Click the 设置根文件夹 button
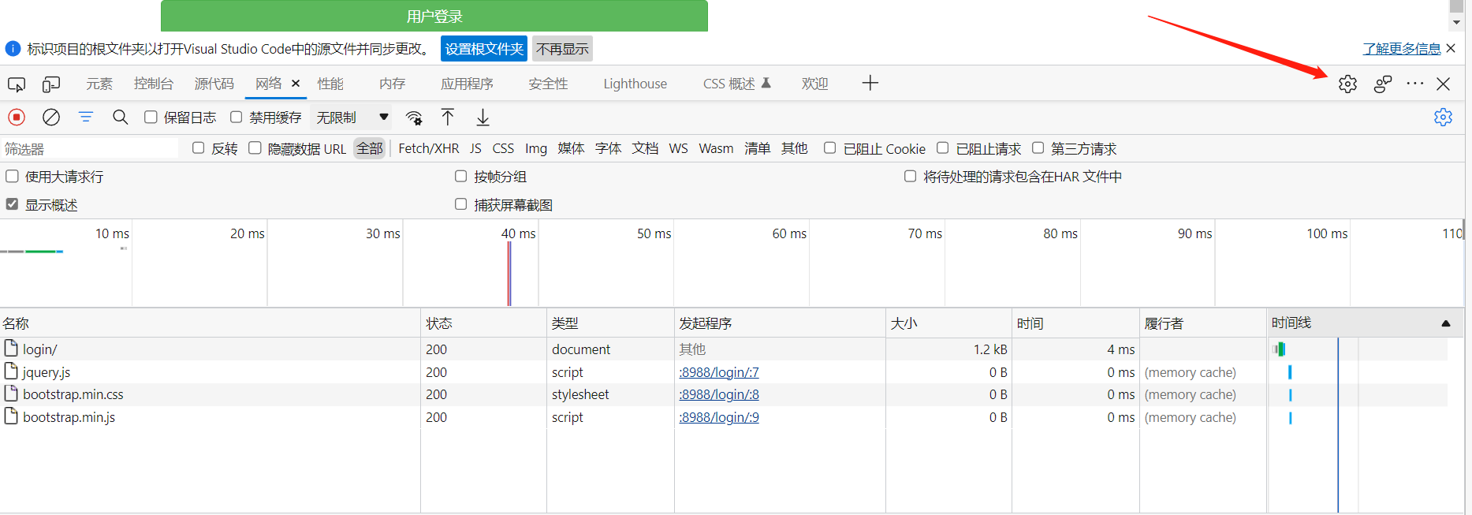The width and height of the screenshot is (1472, 515). [484, 49]
